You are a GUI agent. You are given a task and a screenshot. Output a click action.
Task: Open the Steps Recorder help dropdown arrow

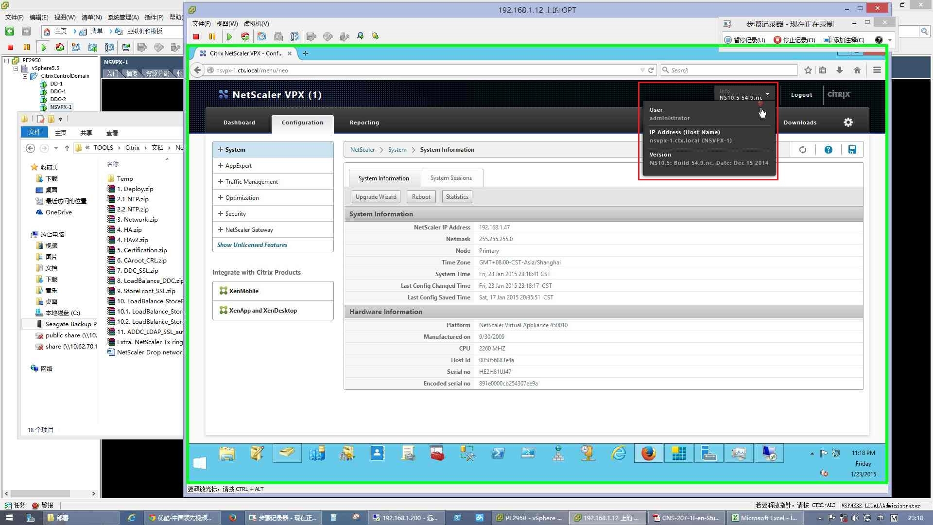(890, 40)
